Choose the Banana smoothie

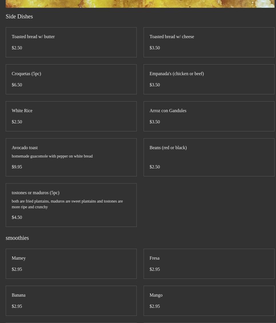[x=71, y=301]
